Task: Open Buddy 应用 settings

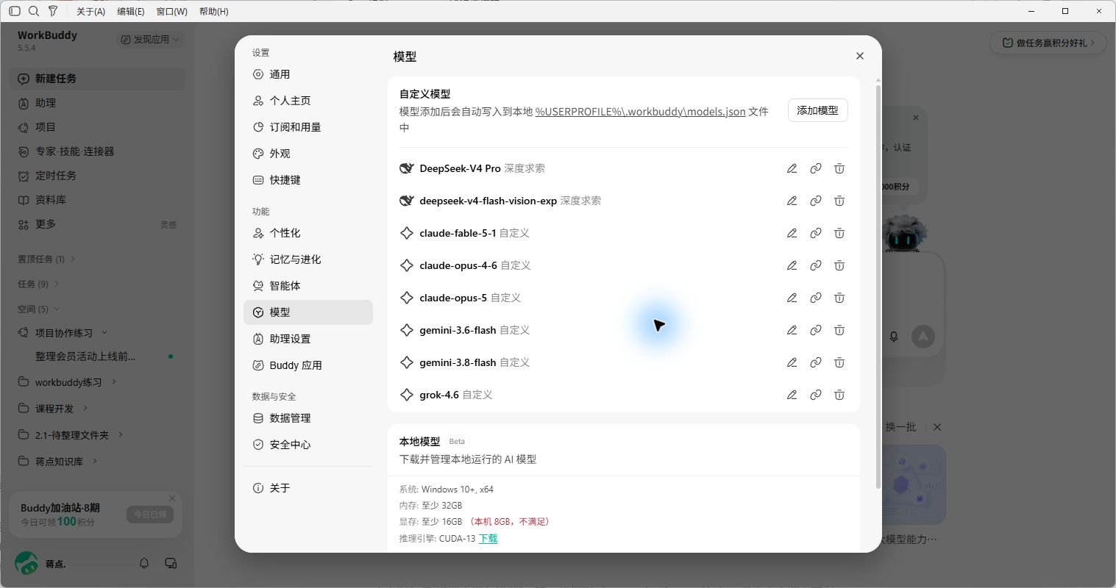Action: pos(308,365)
